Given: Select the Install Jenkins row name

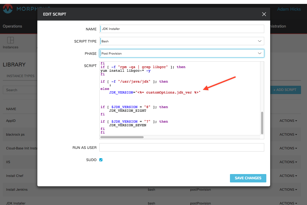Looking at the screenshot, I should (x=17, y=189).
